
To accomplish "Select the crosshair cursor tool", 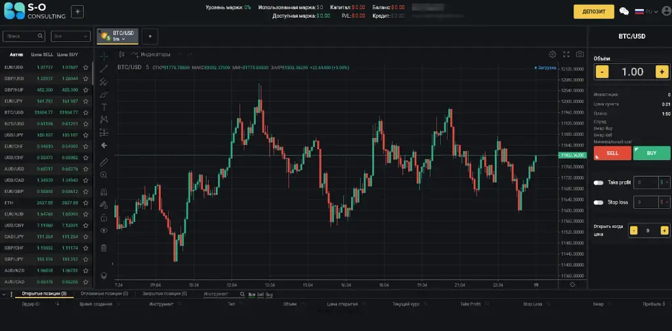I will pos(104,56).
